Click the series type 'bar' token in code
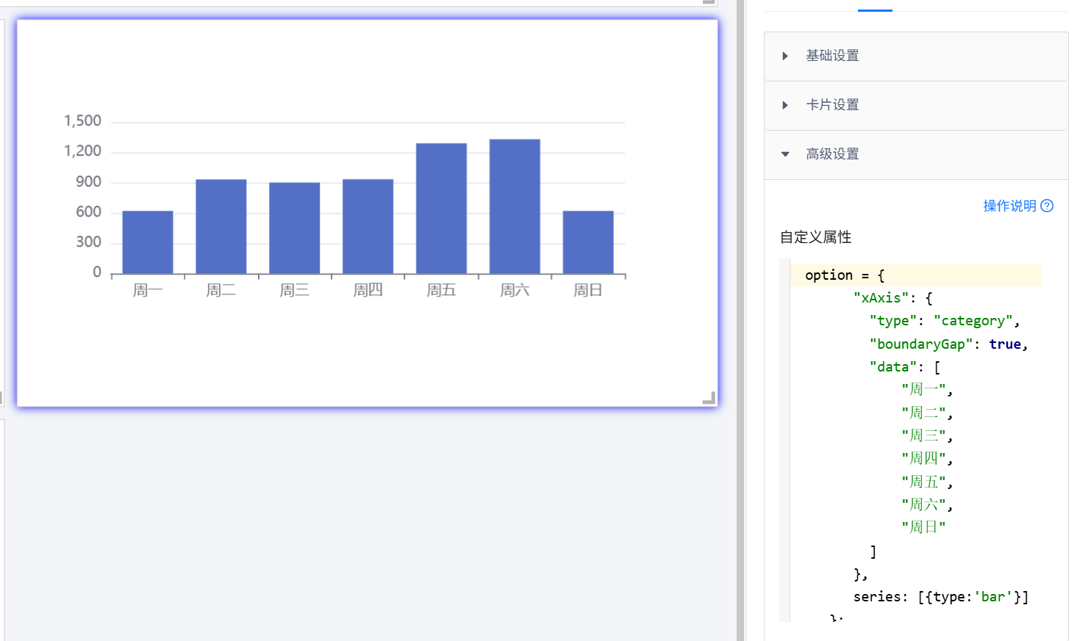The height and width of the screenshot is (641, 1077). coord(992,596)
